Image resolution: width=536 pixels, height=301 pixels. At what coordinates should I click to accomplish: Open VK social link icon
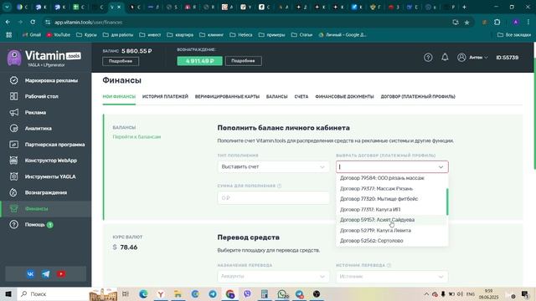[x=30, y=274]
